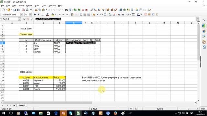Adjust the zoom slider handle
This screenshot has width=207, height=116.
(188, 109)
